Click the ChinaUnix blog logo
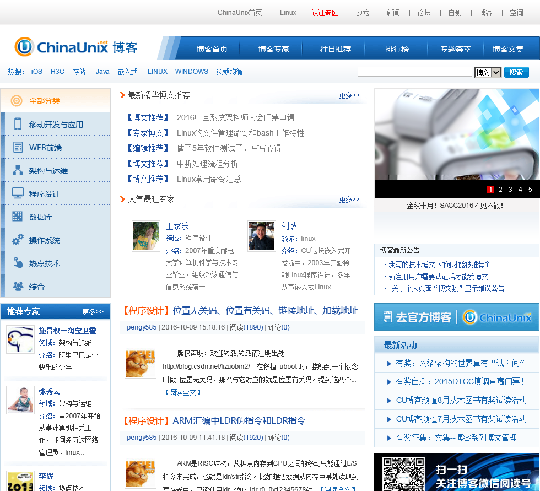This screenshot has width=540, height=491. point(76,47)
